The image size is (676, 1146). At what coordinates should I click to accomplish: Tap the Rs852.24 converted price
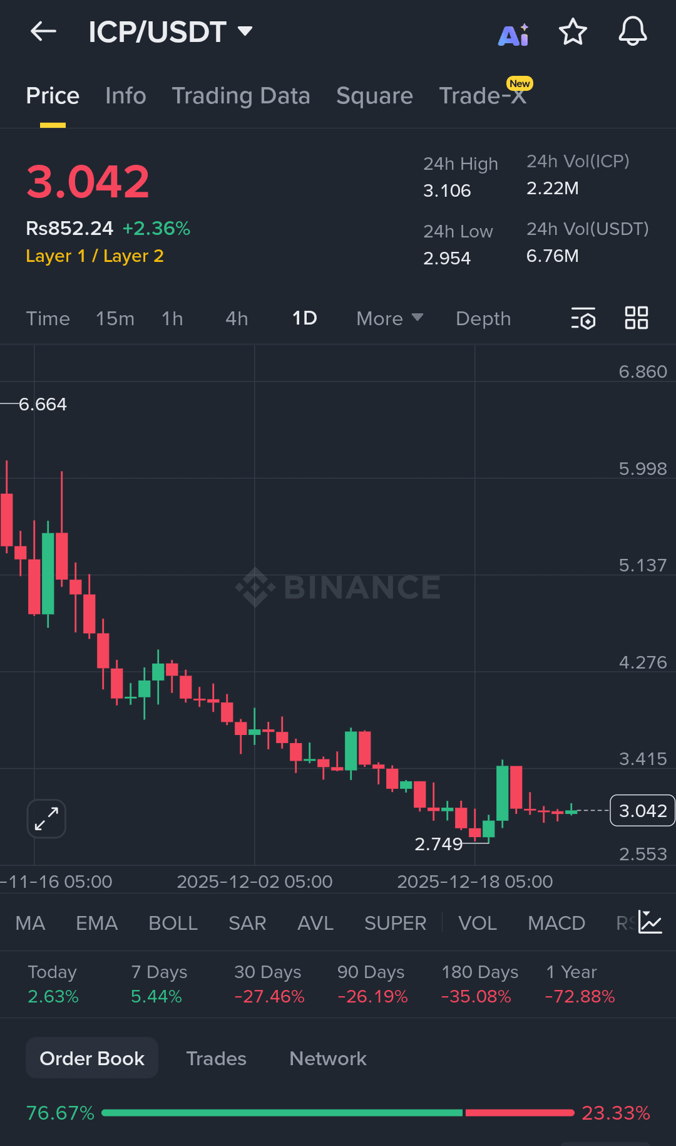point(69,228)
